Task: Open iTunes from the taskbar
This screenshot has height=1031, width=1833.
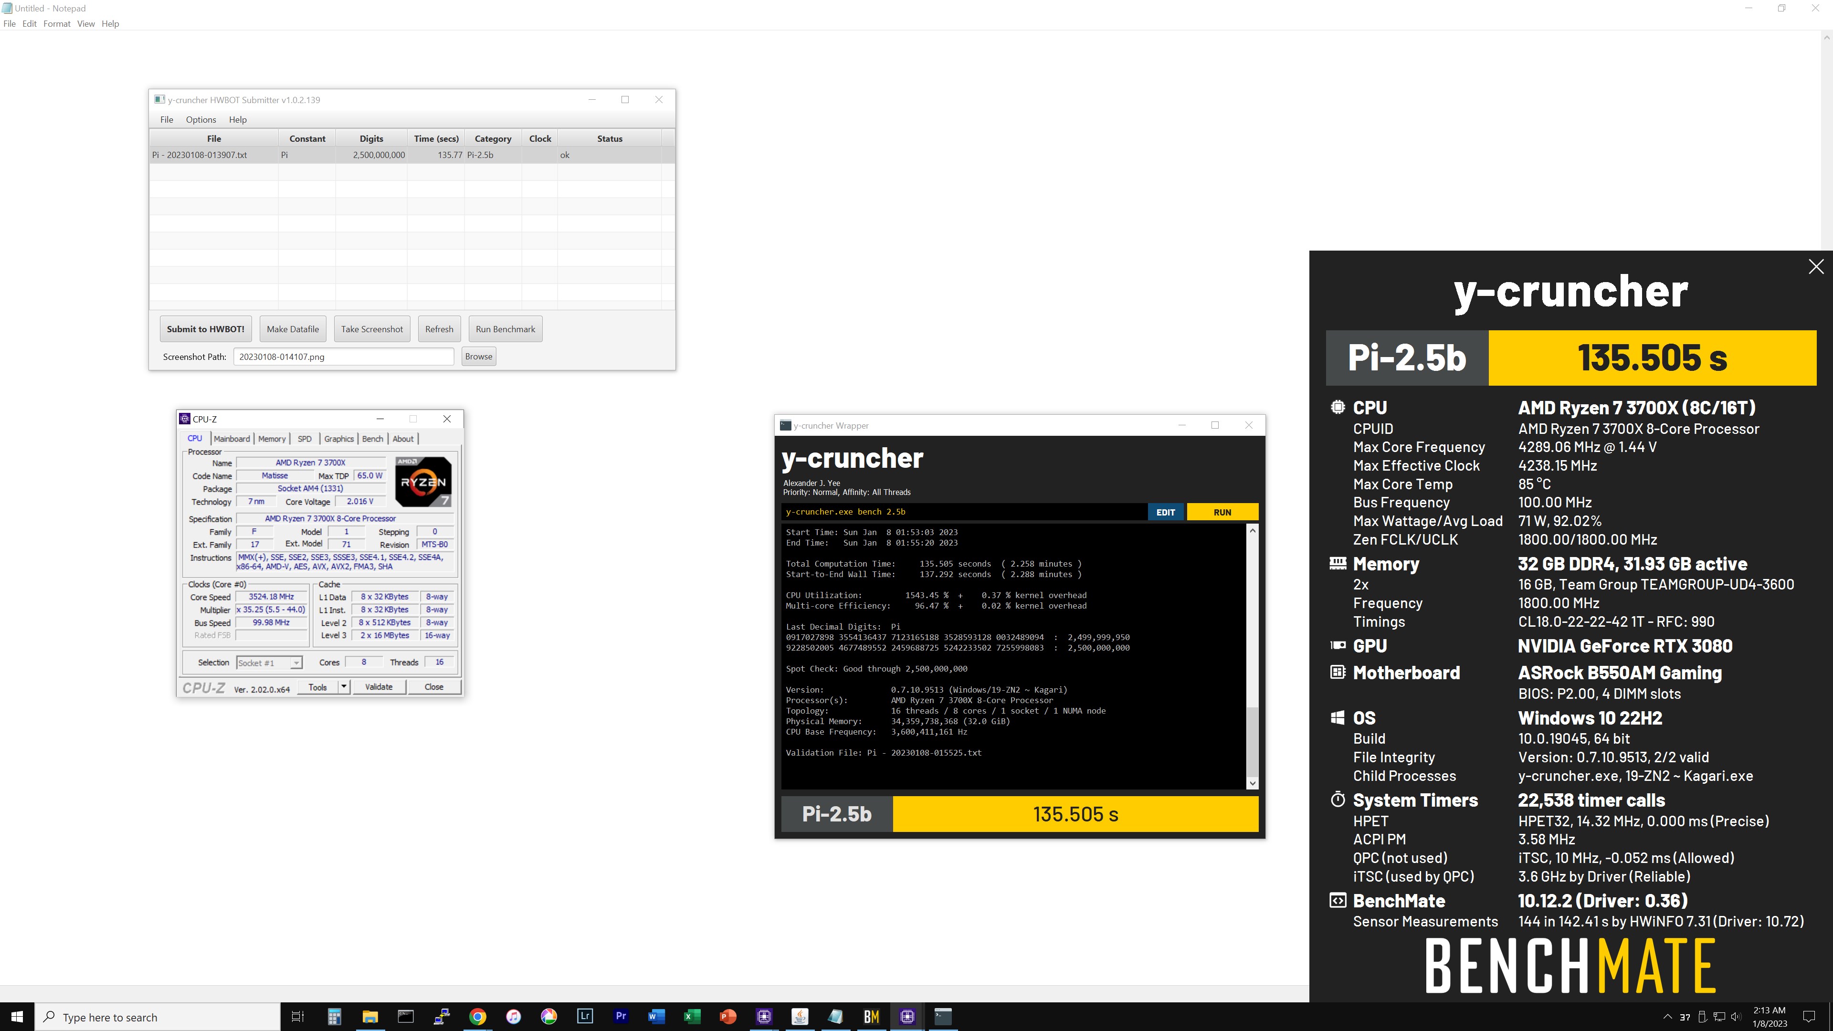Action: click(514, 1016)
